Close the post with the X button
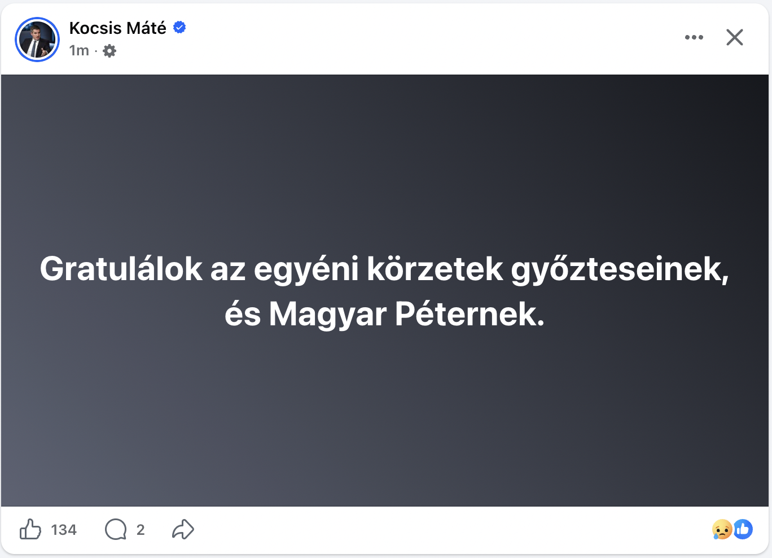Screen dimensions: 772x558 point(734,37)
